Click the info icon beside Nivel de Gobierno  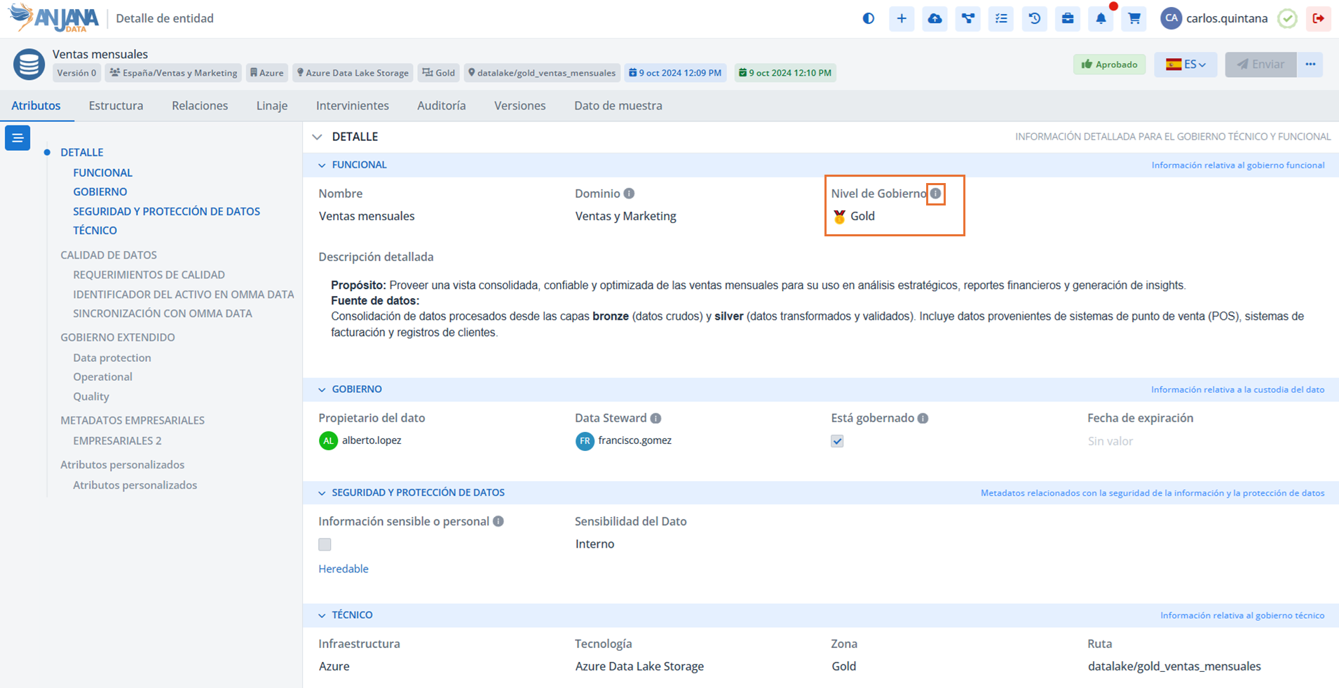click(936, 194)
